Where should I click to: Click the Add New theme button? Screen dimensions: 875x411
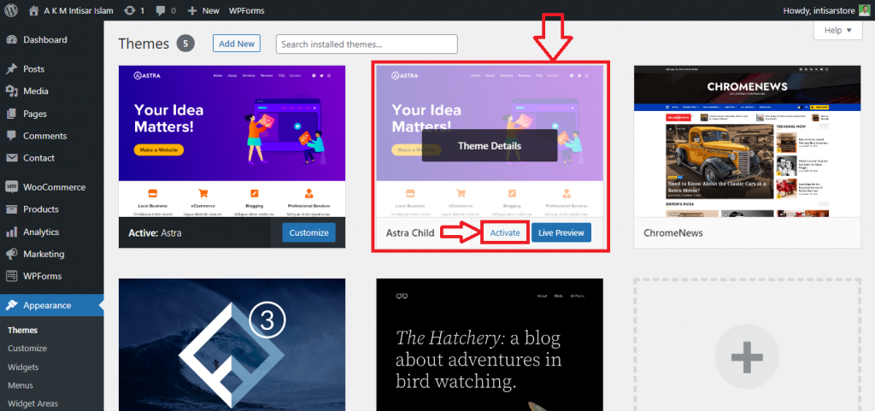coord(237,44)
